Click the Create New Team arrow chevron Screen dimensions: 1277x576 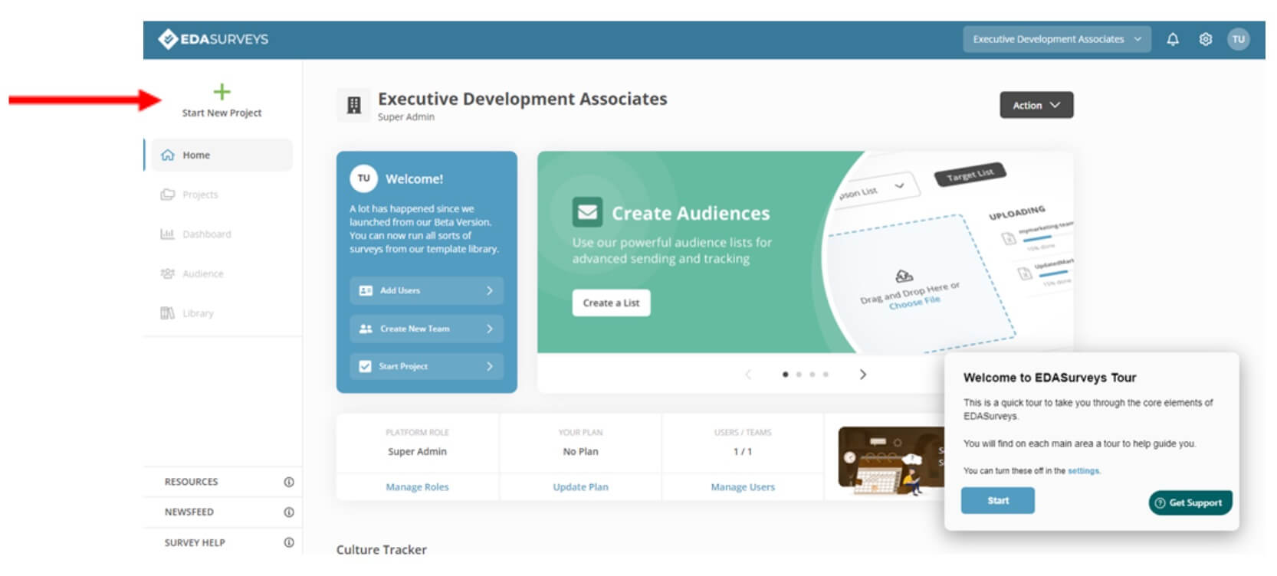(x=489, y=329)
